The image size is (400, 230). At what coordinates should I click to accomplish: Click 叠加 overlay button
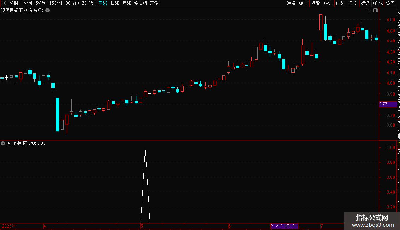point(303,3)
